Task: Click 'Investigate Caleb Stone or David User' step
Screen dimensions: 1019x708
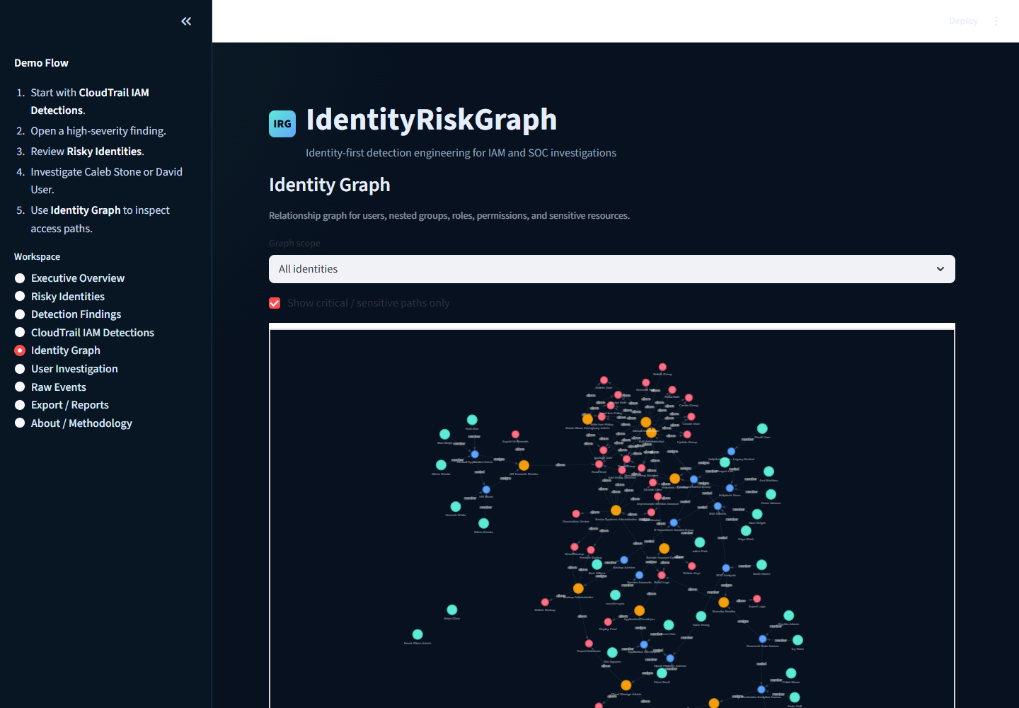Action: pyautogui.click(x=106, y=181)
